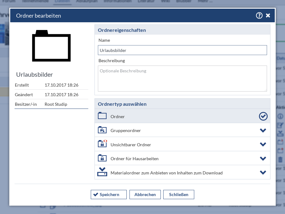Expand the Gruppenordner option chevron
This screenshot has width=285, height=214.
pos(263,131)
